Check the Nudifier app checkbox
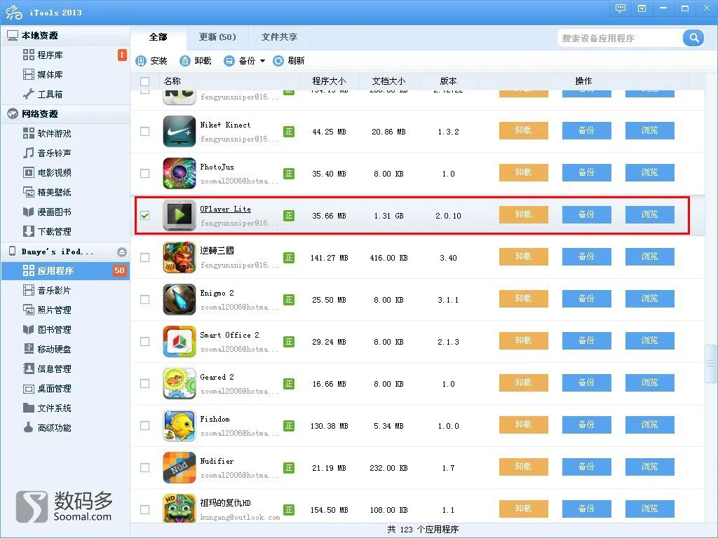The width and height of the screenshot is (718, 538). 144,467
